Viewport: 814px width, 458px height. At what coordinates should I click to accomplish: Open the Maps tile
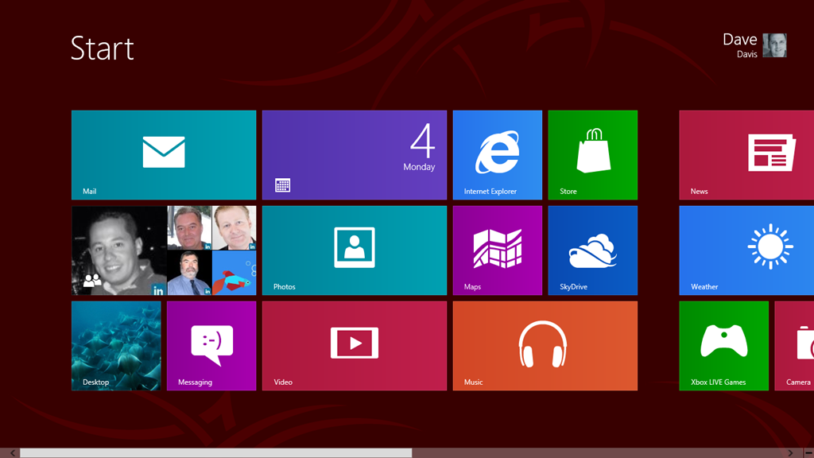click(x=498, y=250)
